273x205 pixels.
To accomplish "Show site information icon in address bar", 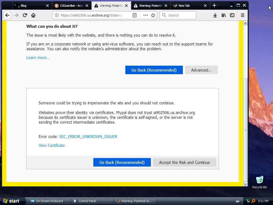I will [57, 15].
